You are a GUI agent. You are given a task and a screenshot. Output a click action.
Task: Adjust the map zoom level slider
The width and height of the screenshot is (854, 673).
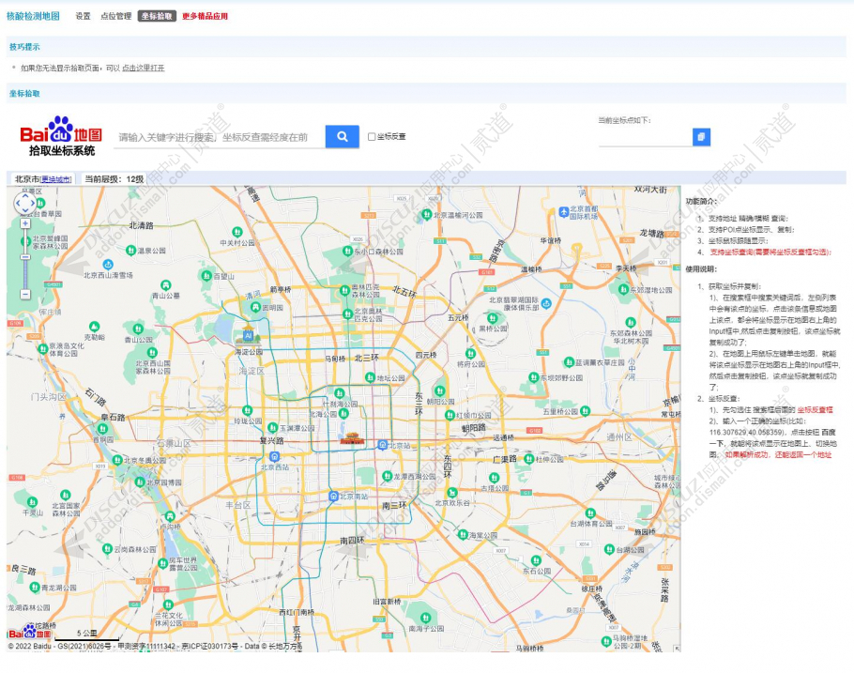[25, 259]
